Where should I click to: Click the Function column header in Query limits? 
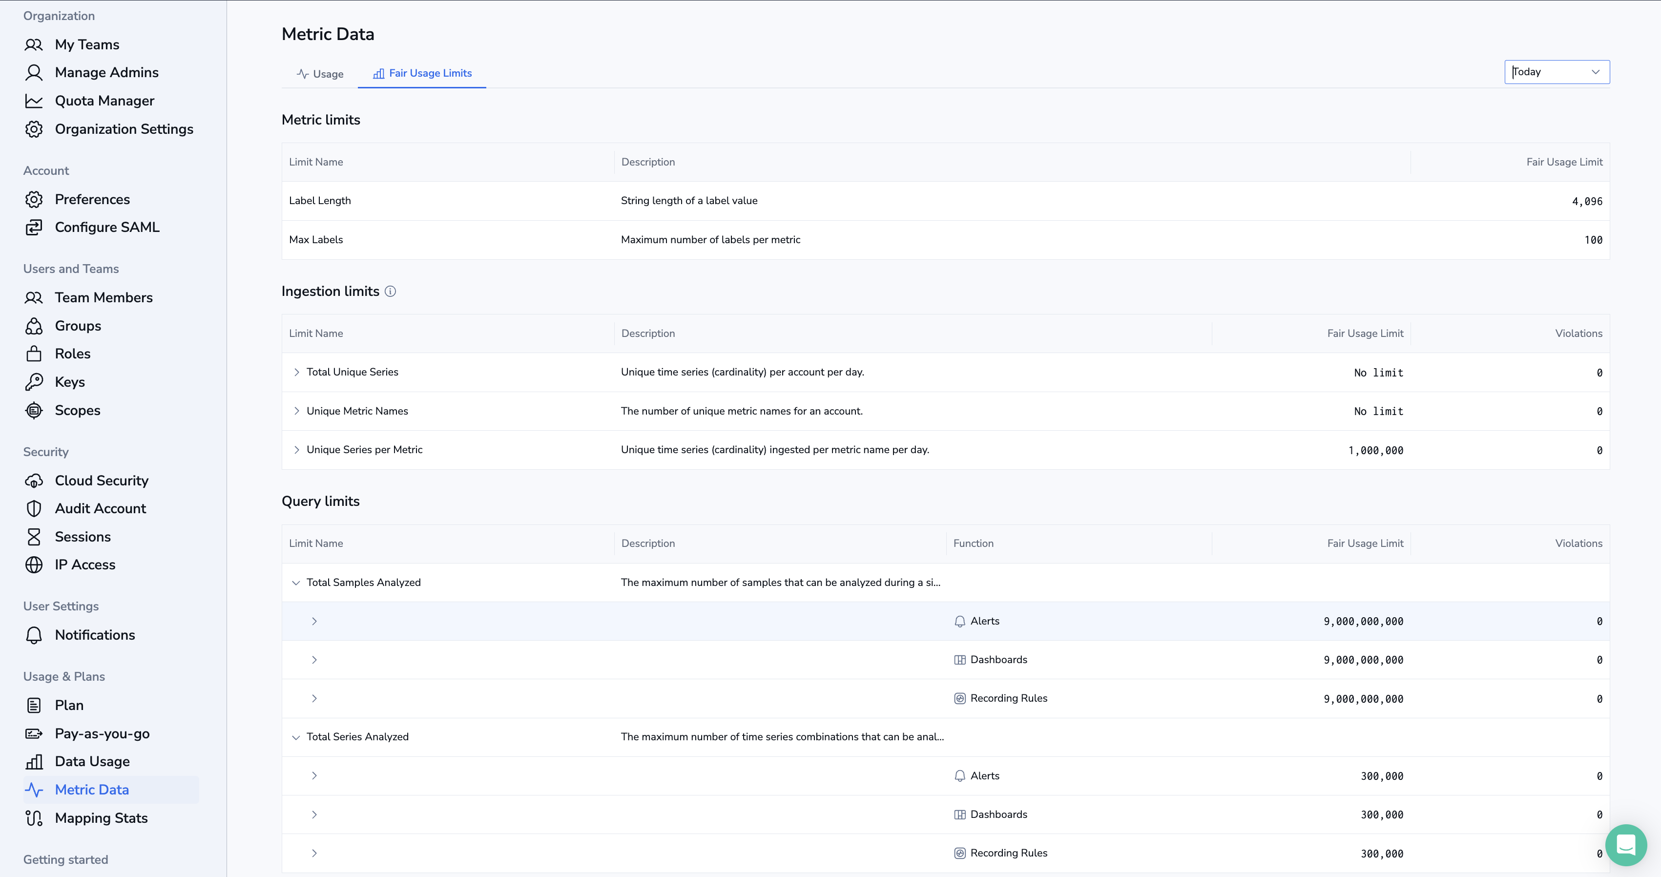click(x=973, y=543)
